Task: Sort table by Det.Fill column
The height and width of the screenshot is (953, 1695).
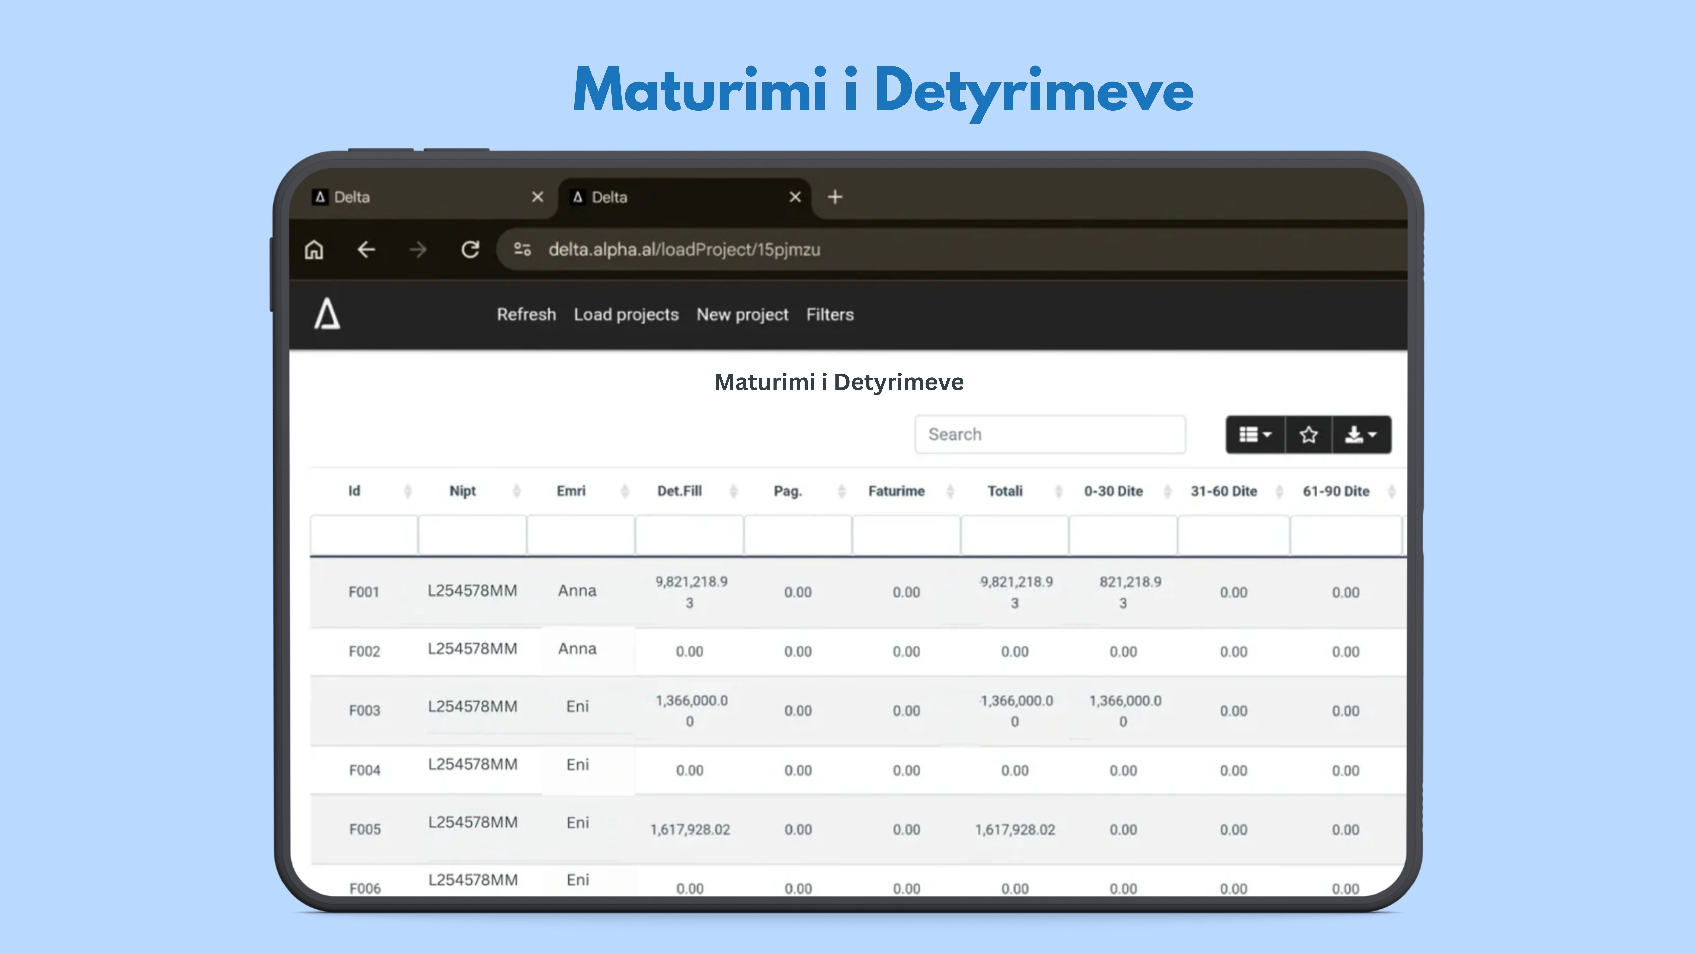Action: (734, 491)
